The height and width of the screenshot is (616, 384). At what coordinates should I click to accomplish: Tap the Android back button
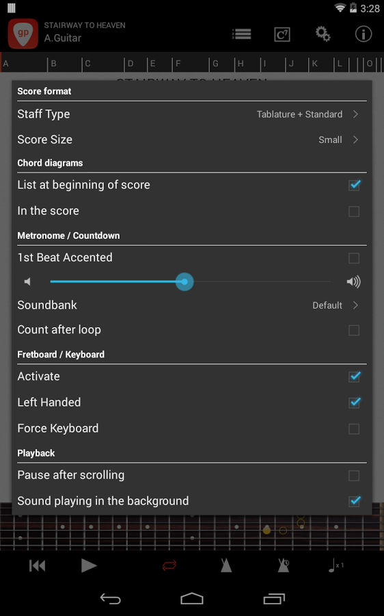110,599
